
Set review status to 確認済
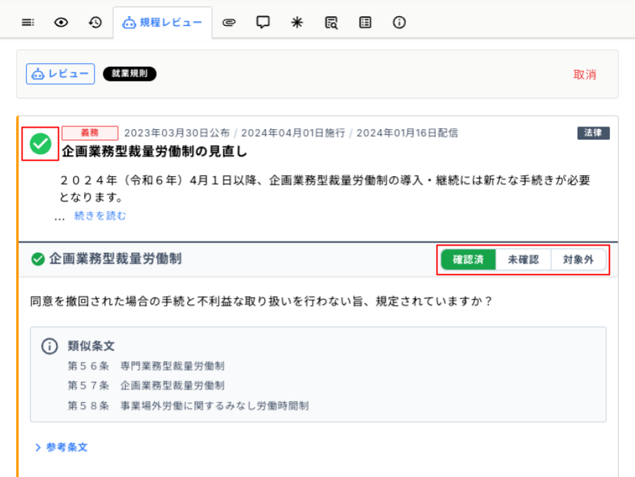pyautogui.click(x=467, y=260)
